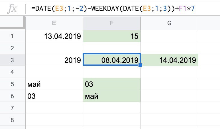
Task: Select the column G header
Action: coord(169,23)
